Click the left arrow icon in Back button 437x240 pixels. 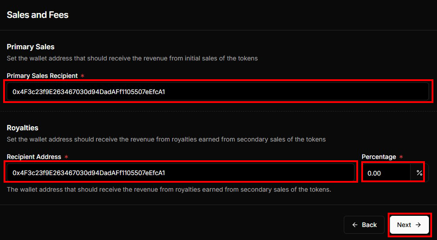(355, 225)
